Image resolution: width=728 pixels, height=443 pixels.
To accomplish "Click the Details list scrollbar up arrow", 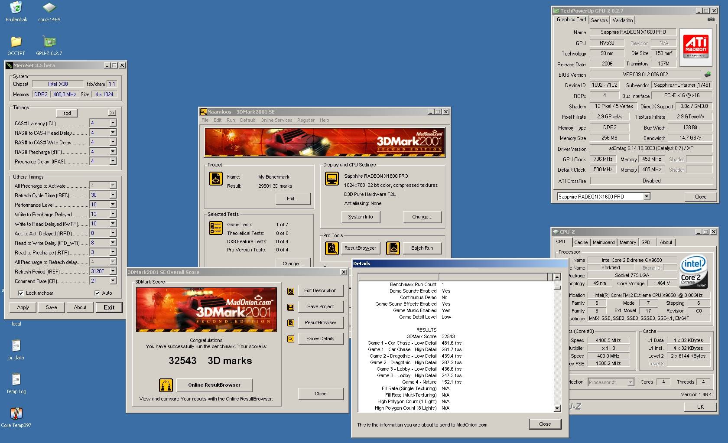I will [x=557, y=277].
